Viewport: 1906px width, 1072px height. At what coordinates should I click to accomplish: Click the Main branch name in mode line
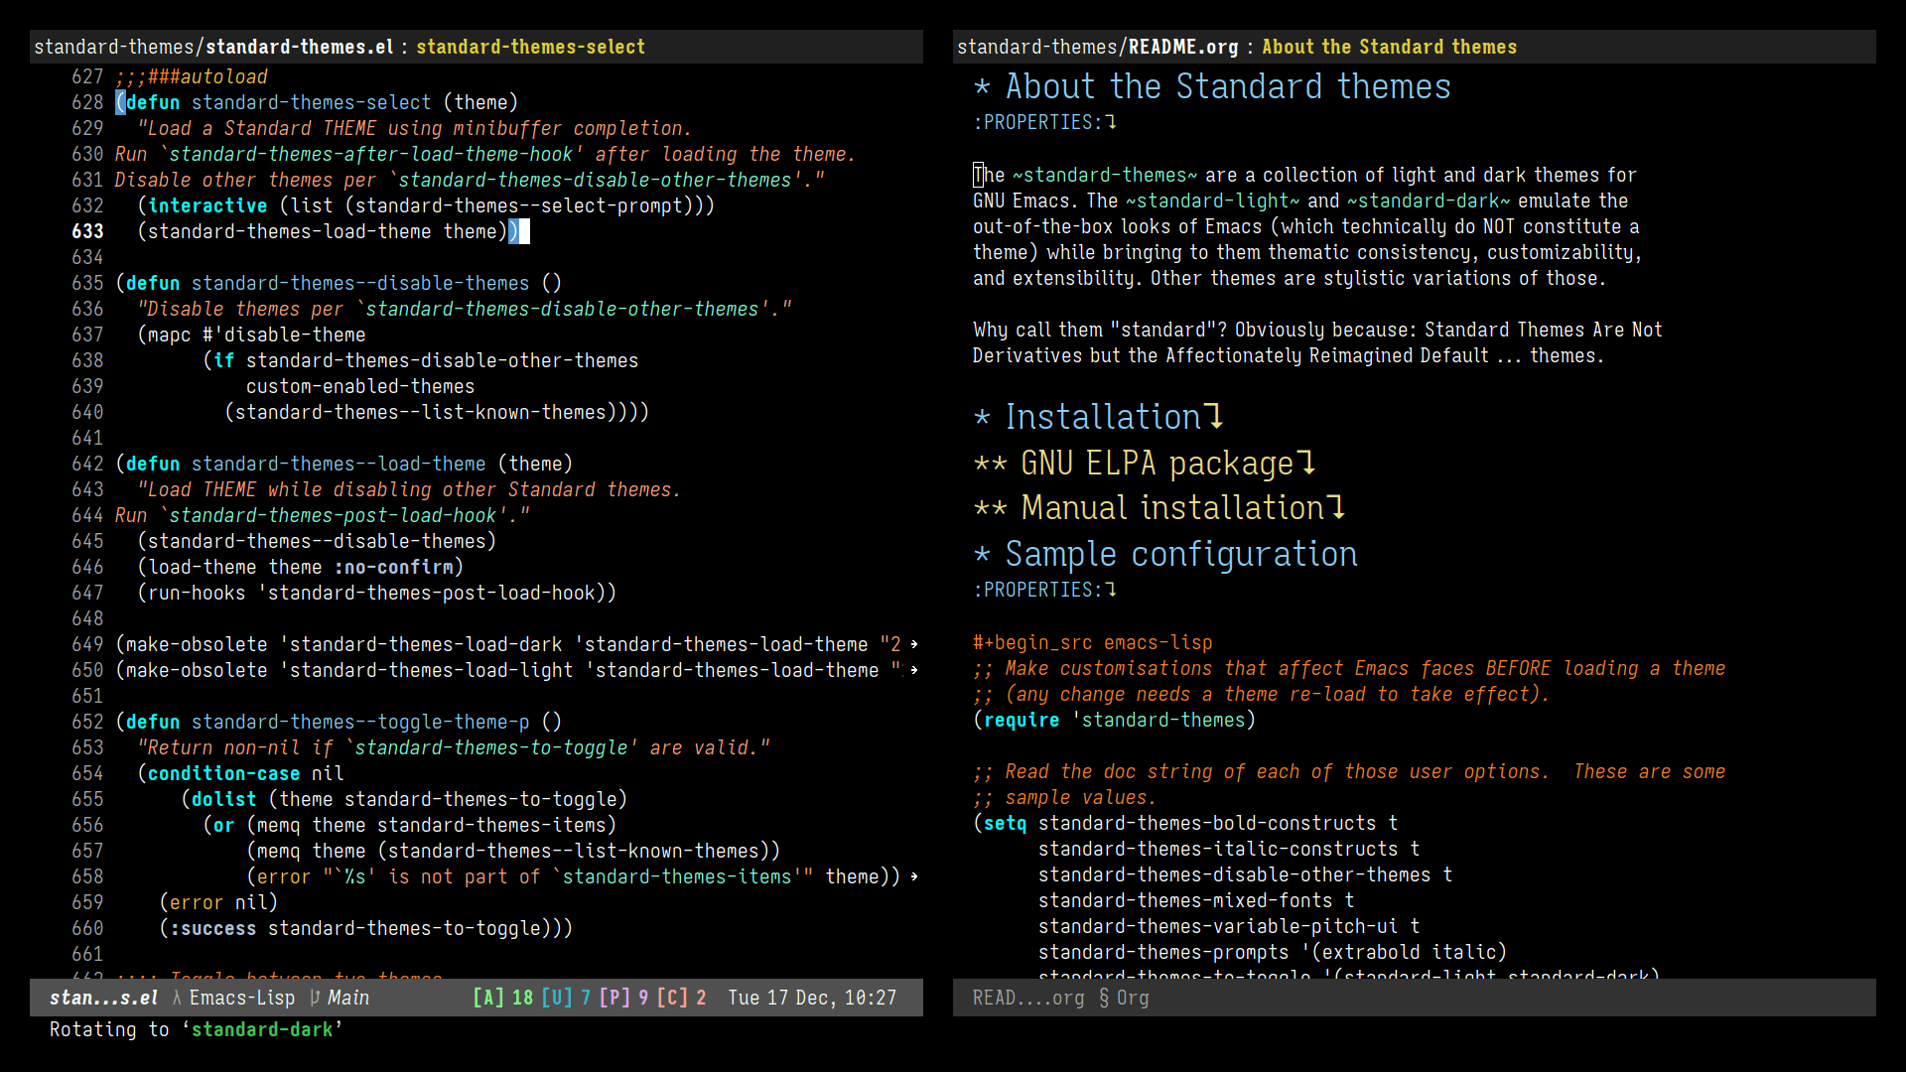[348, 998]
